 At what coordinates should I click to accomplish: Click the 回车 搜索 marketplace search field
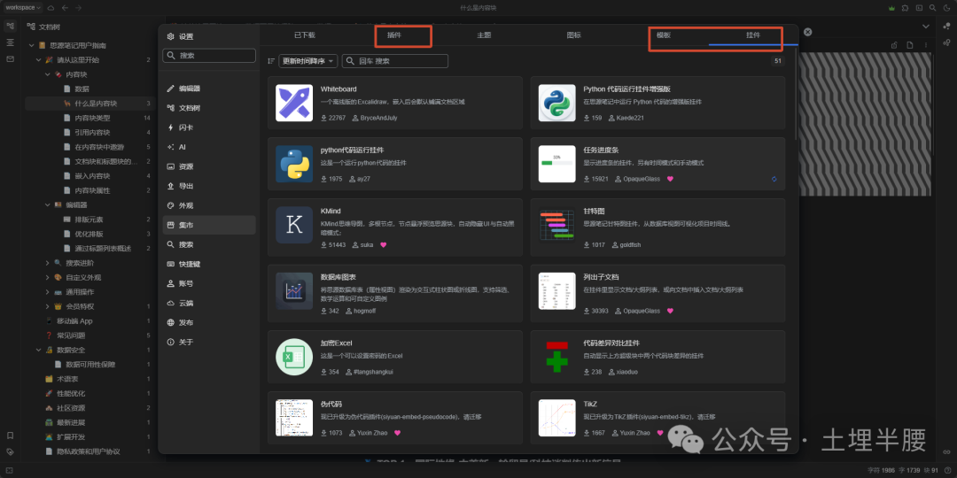tap(395, 61)
